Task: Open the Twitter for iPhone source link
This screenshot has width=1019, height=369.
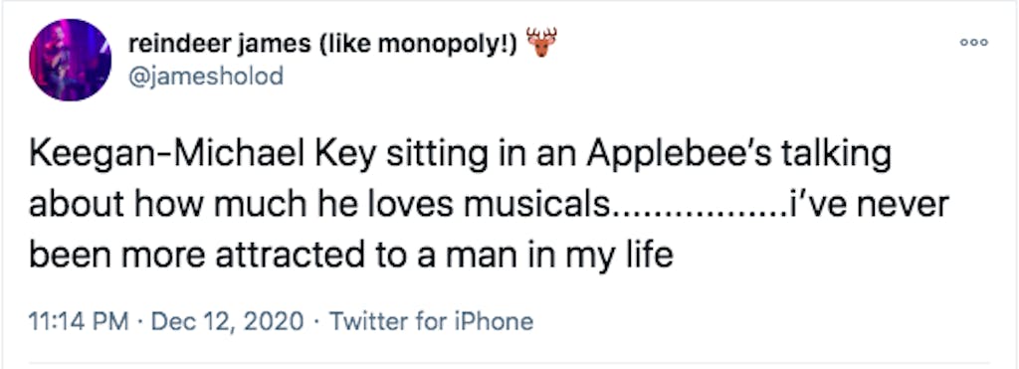Action: [432, 321]
